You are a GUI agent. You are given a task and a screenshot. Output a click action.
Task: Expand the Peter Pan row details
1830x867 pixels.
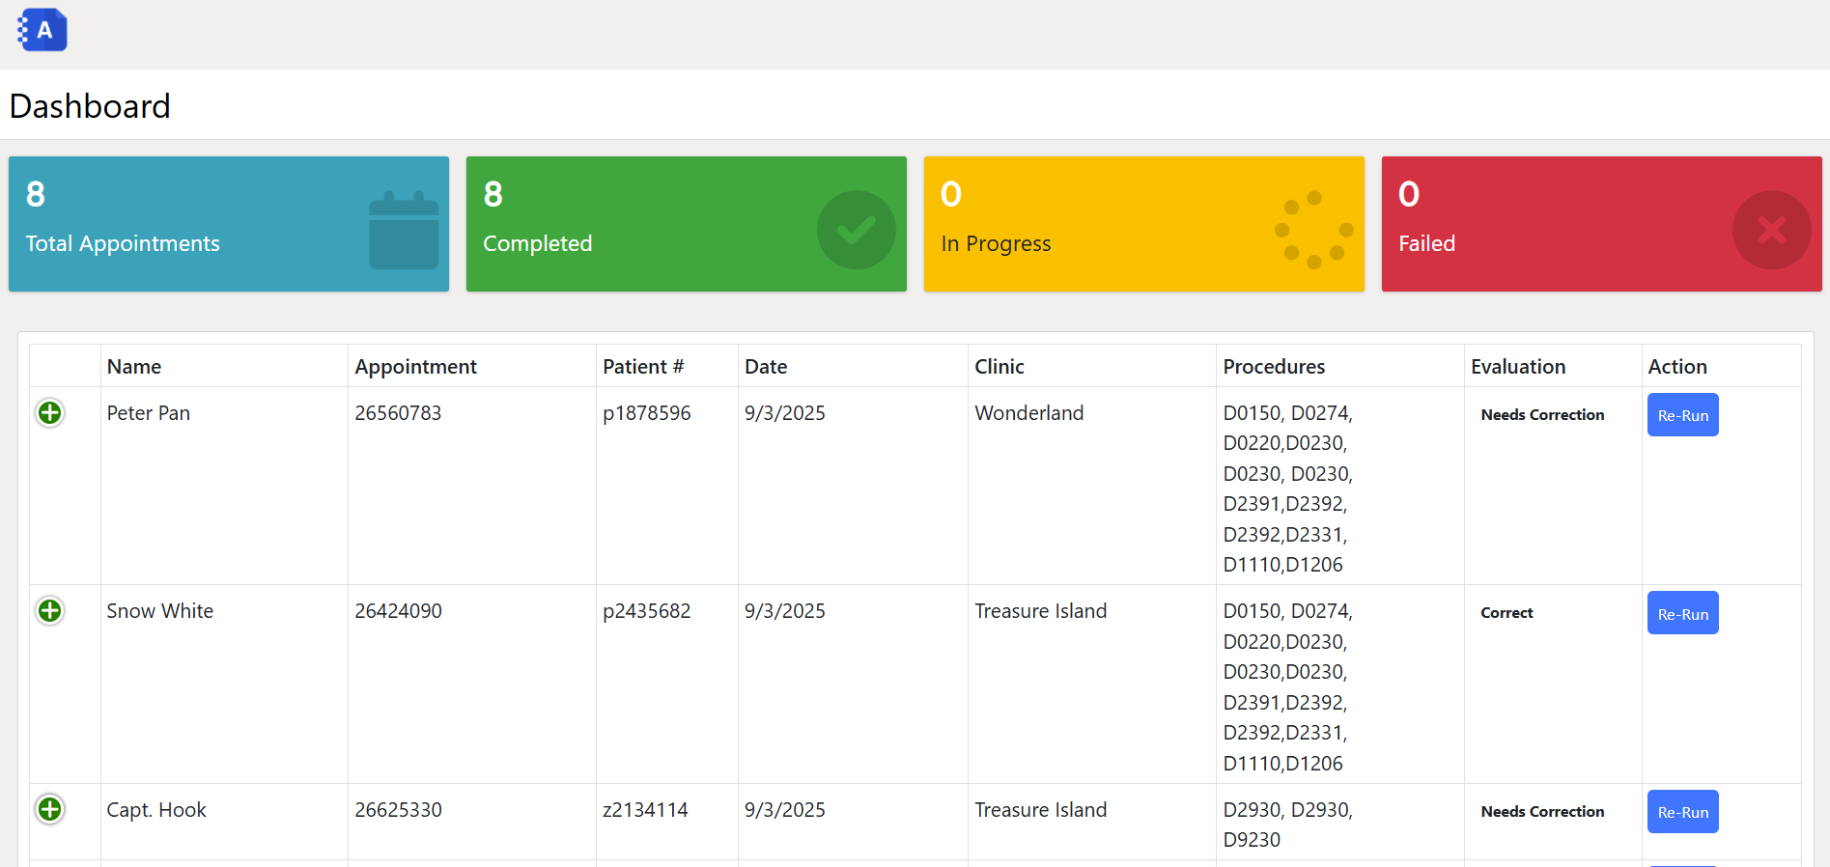(50, 413)
